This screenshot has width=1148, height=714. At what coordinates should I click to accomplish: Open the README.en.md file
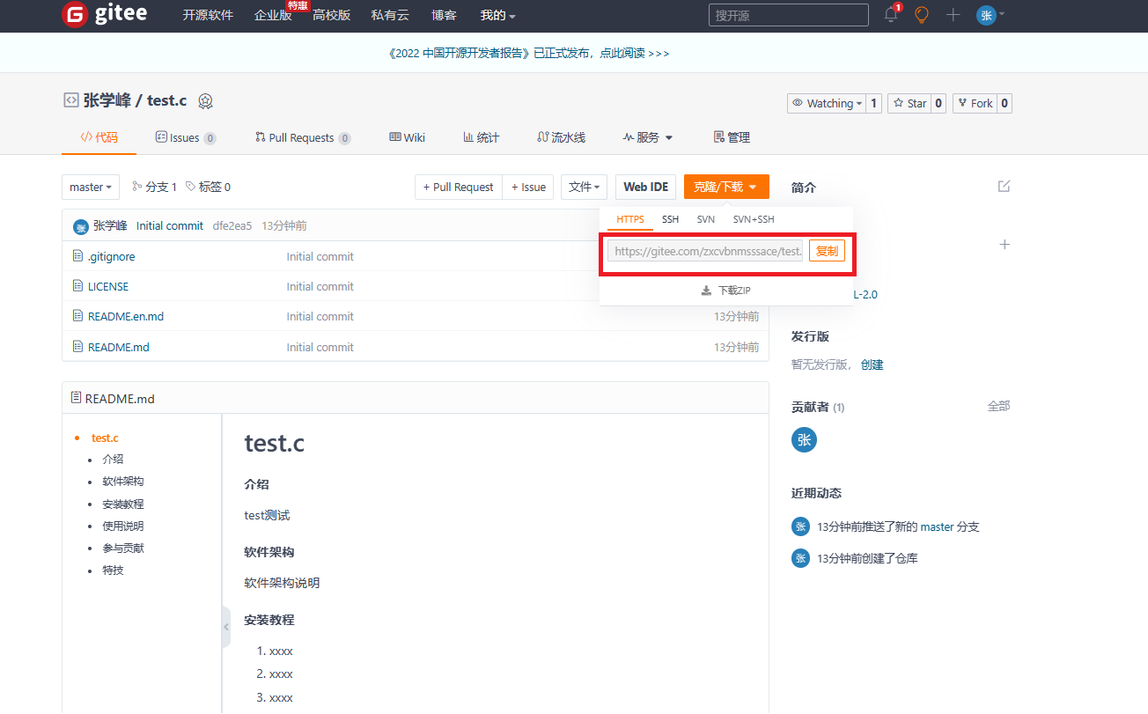pyautogui.click(x=126, y=316)
